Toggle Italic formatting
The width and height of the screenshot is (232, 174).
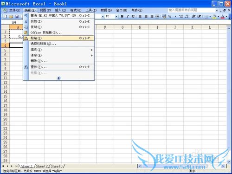click(128, 16)
